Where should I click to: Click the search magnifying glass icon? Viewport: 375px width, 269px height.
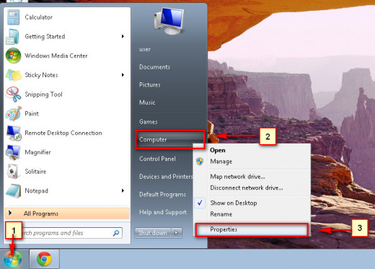click(116, 233)
